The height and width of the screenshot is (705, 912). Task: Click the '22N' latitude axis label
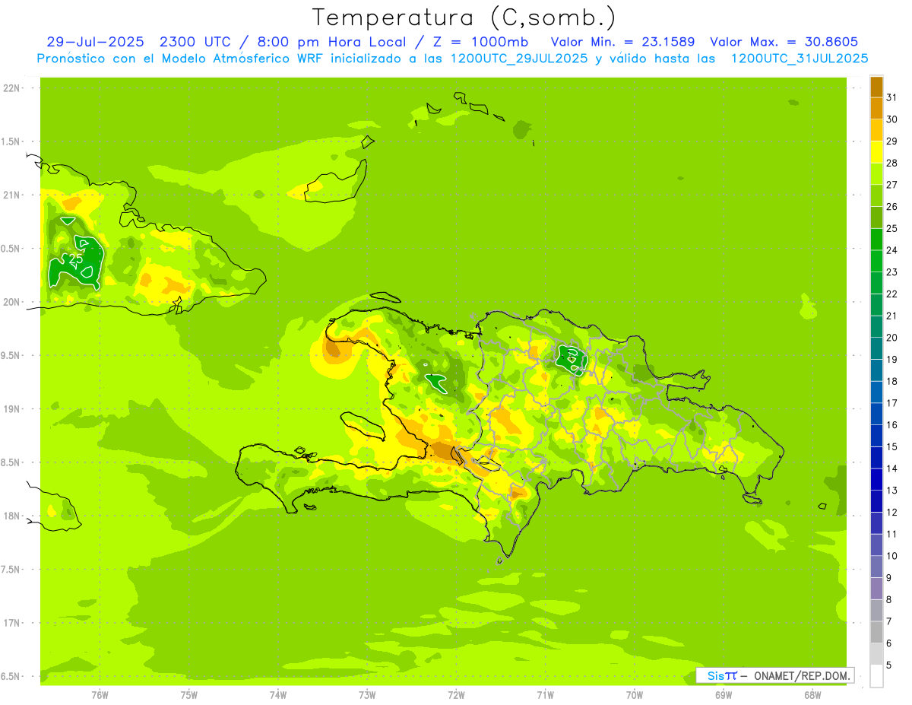pyautogui.click(x=11, y=88)
